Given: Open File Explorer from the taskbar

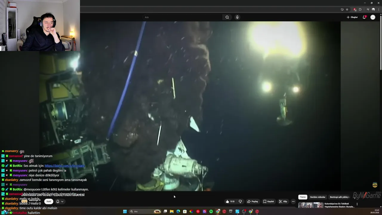Looking at the screenshot, I should point(172,211).
